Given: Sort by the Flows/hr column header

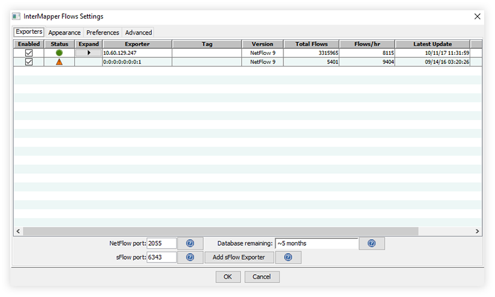Looking at the screenshot, I should (x=367, y=44).
